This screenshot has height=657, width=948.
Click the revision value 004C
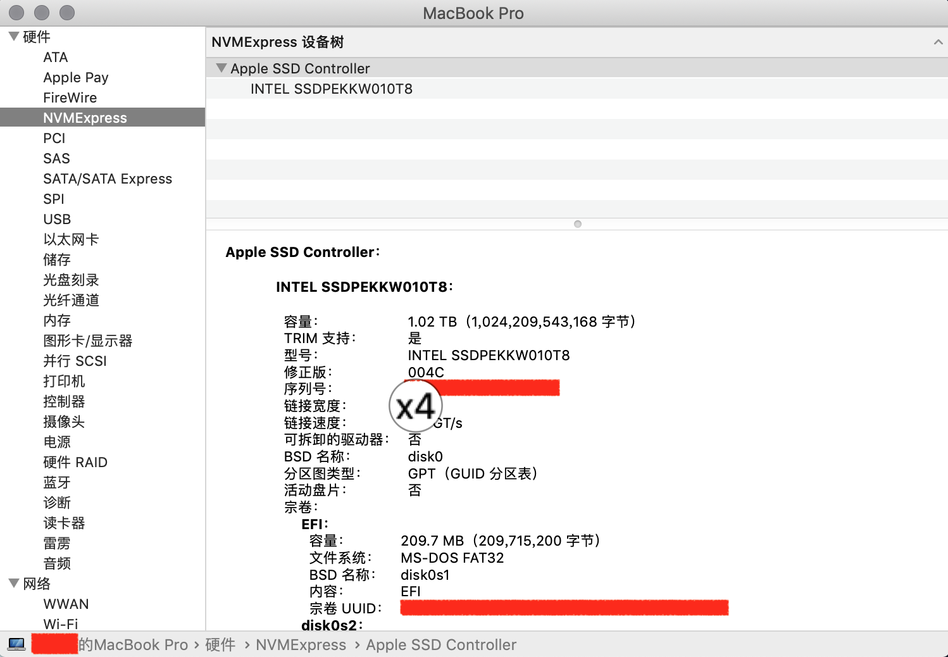point(426,372)
